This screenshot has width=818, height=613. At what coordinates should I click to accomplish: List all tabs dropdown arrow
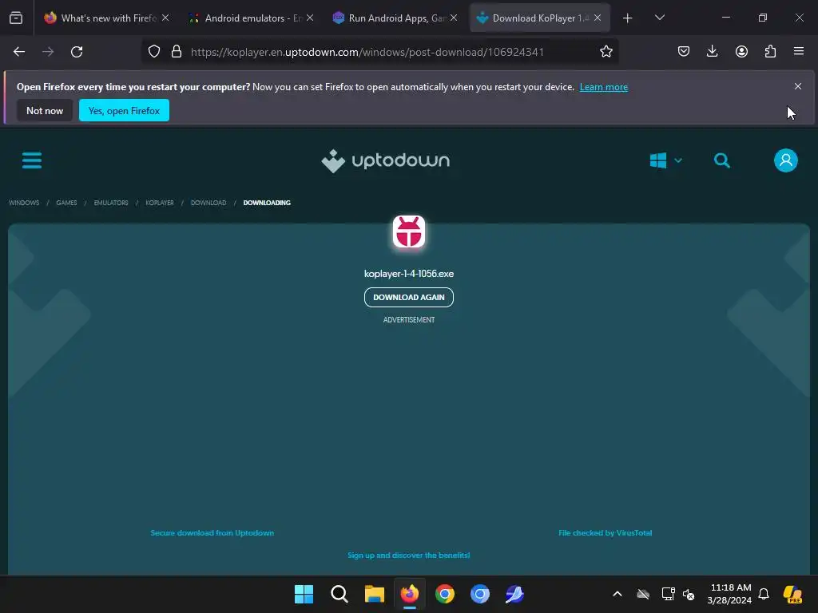click(x=659, y=18)
